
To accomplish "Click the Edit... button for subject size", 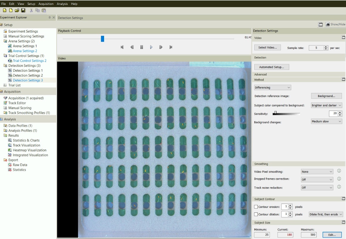I will coord(332,235).
